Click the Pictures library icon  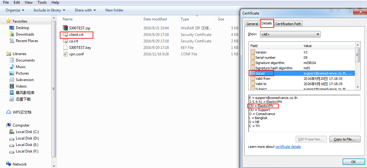point(12,73)
